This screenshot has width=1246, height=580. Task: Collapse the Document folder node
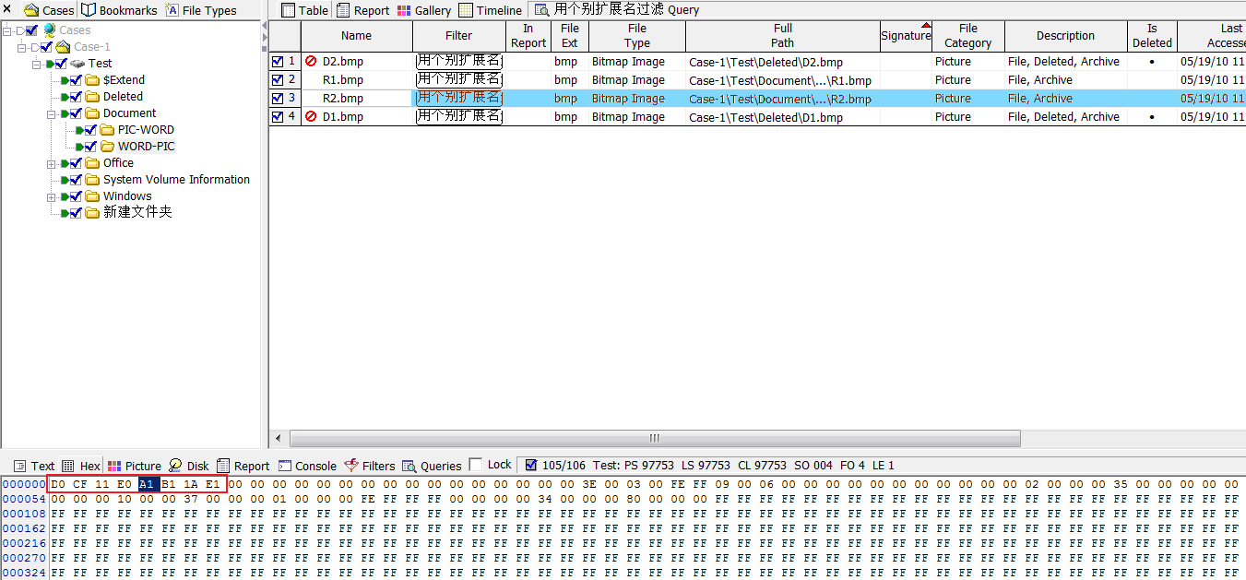click(x=52, y=113)
